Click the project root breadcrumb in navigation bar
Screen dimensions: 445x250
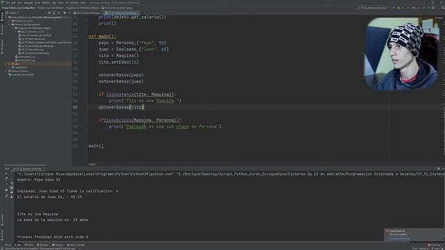[19, 8]
